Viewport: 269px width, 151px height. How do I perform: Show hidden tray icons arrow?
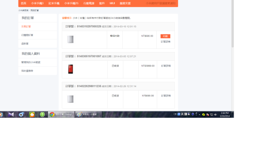(199, 115)
